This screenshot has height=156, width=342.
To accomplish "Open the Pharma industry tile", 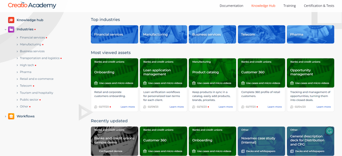I will tap(311, 34).
